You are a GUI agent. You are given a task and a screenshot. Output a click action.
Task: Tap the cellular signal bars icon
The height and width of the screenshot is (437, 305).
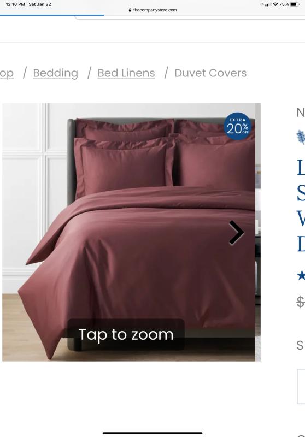click(268, 4)
